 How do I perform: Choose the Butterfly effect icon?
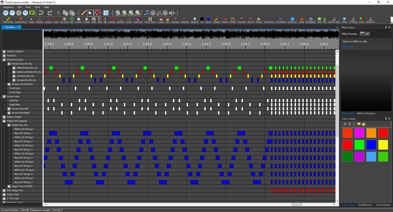[121, 20]
